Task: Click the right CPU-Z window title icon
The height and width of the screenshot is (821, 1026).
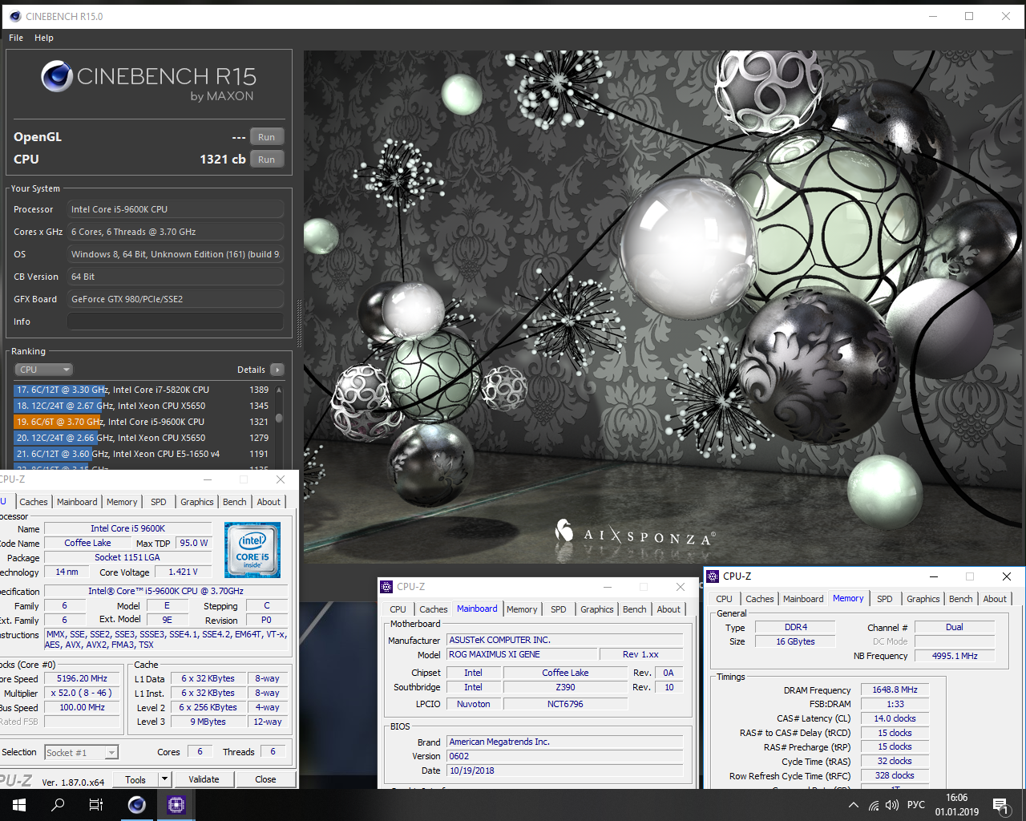Action: point(713,576)
